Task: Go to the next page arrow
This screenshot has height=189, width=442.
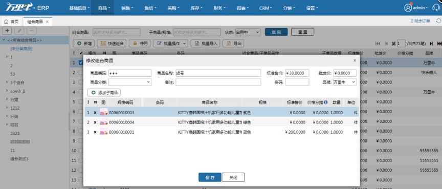Action: (x=431, y=44)
